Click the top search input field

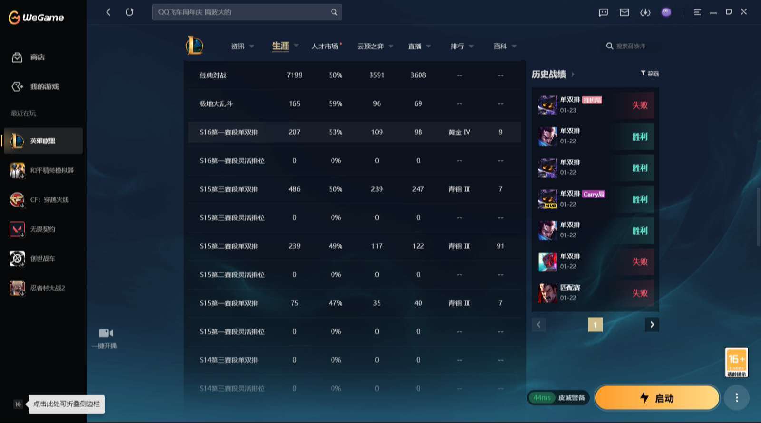pos(243,12)
